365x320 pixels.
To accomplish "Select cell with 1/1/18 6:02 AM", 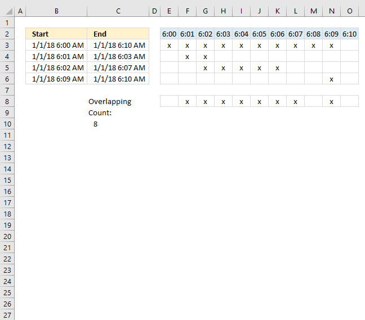I will [56, 67].
